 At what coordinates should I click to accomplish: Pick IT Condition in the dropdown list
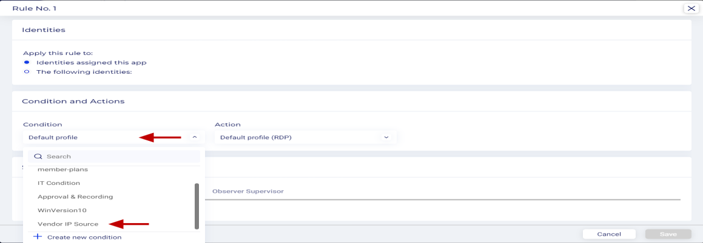coord(59,183)
